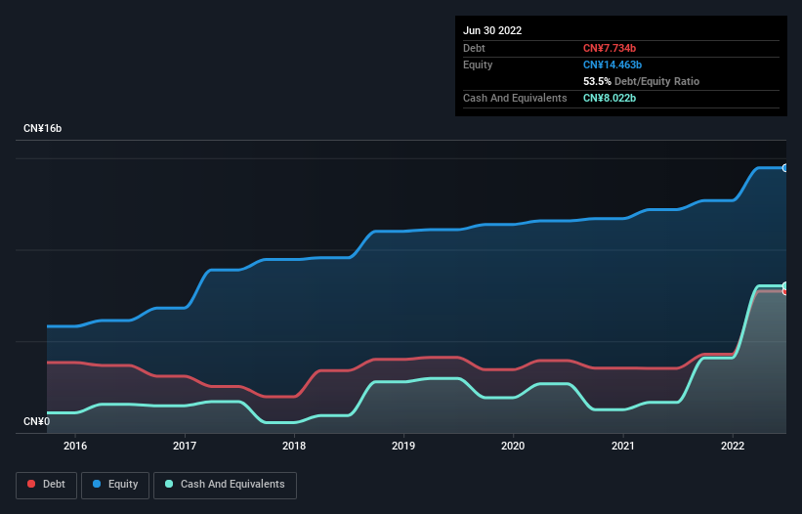
Task: Click the 2019 x-axis label
Action: click(x=403, y=446)
